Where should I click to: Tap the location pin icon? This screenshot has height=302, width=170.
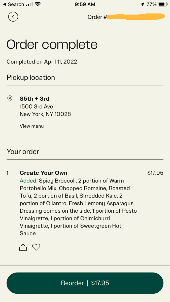pyautogui.click(x=10, y=99)
